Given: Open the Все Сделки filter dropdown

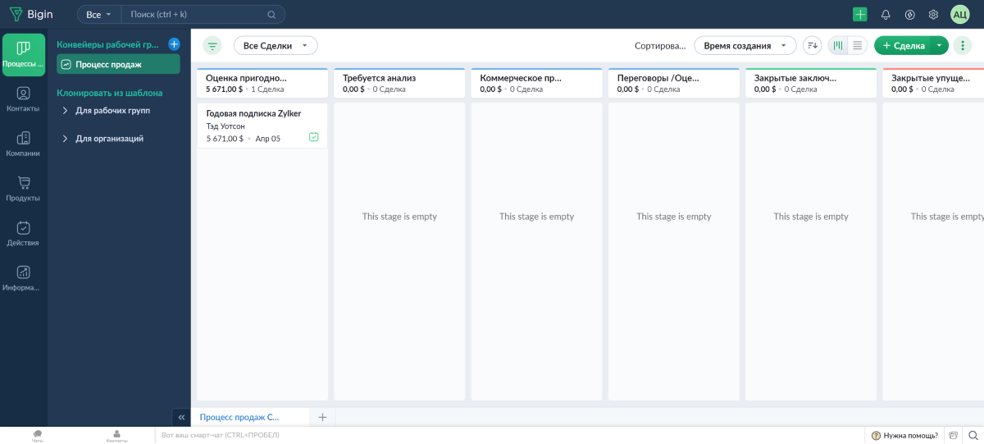Looking at the screenshot, I should [276, 46].
